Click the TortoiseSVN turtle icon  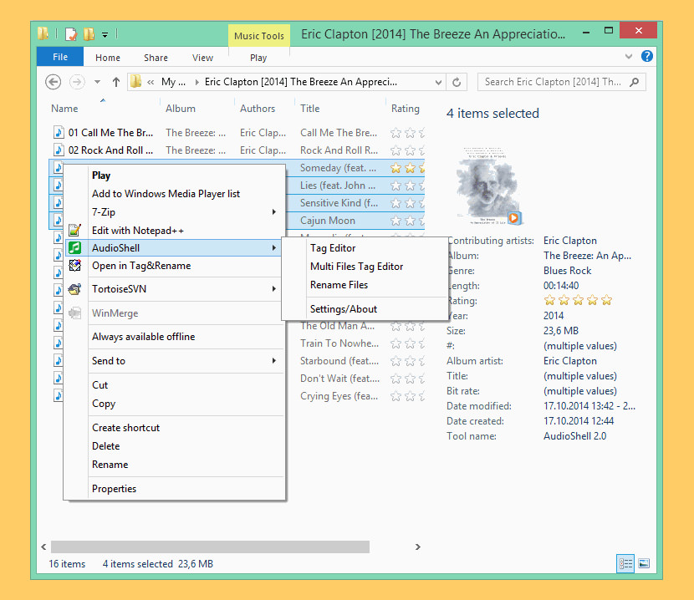pyautogui.click(x=75, y=289)
